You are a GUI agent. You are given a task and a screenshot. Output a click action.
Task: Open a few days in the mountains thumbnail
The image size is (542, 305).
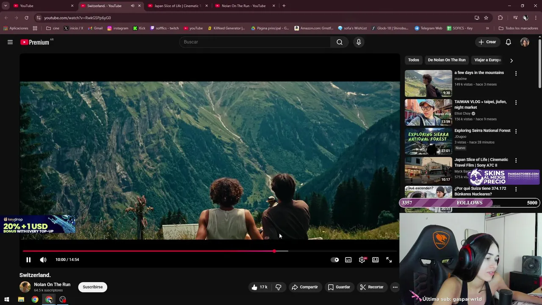(x=429, y=83)
